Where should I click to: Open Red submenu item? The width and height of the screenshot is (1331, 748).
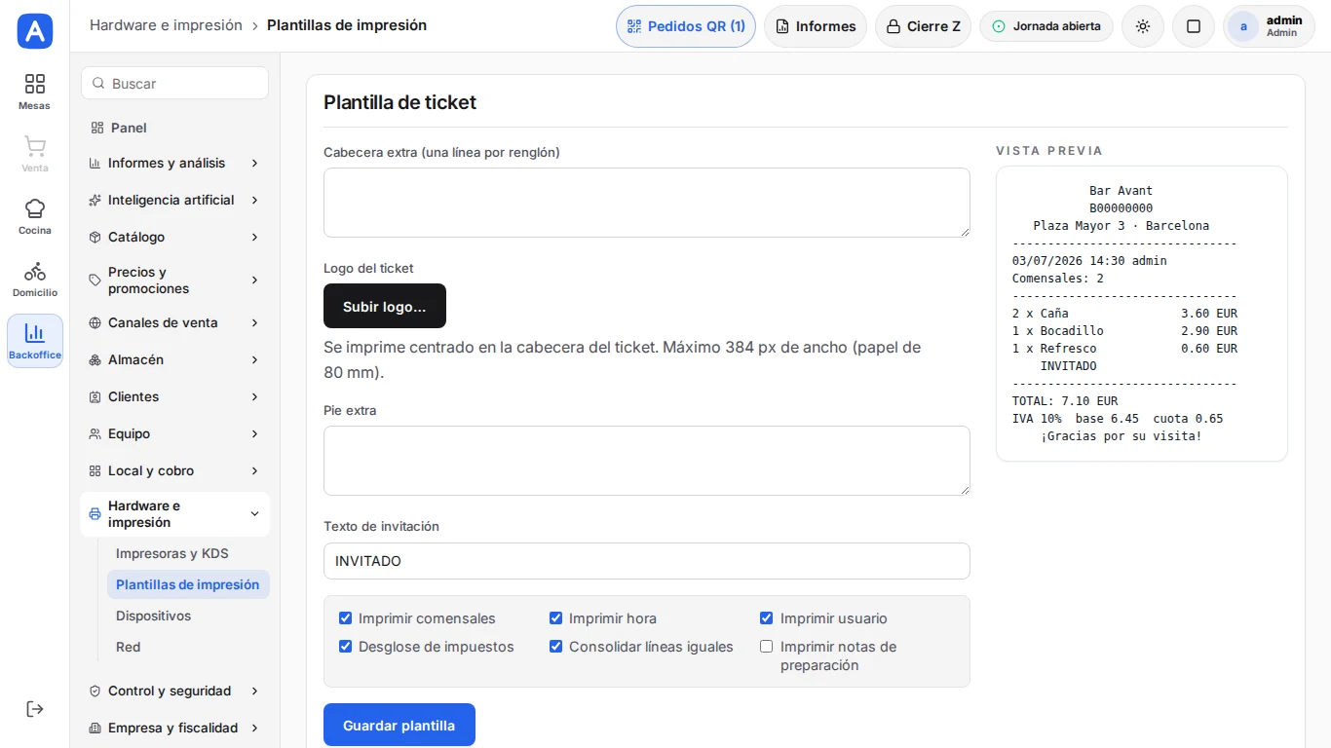pos(188,647)
